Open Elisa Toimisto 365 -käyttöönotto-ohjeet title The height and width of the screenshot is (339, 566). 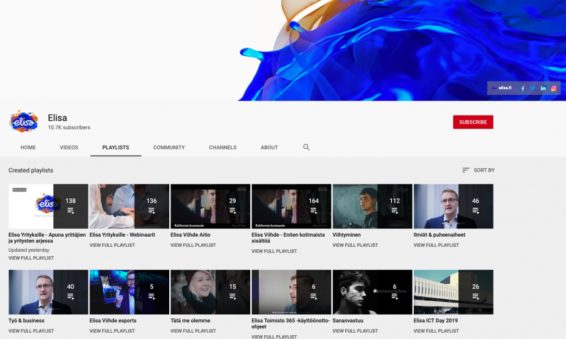[291, 323]
